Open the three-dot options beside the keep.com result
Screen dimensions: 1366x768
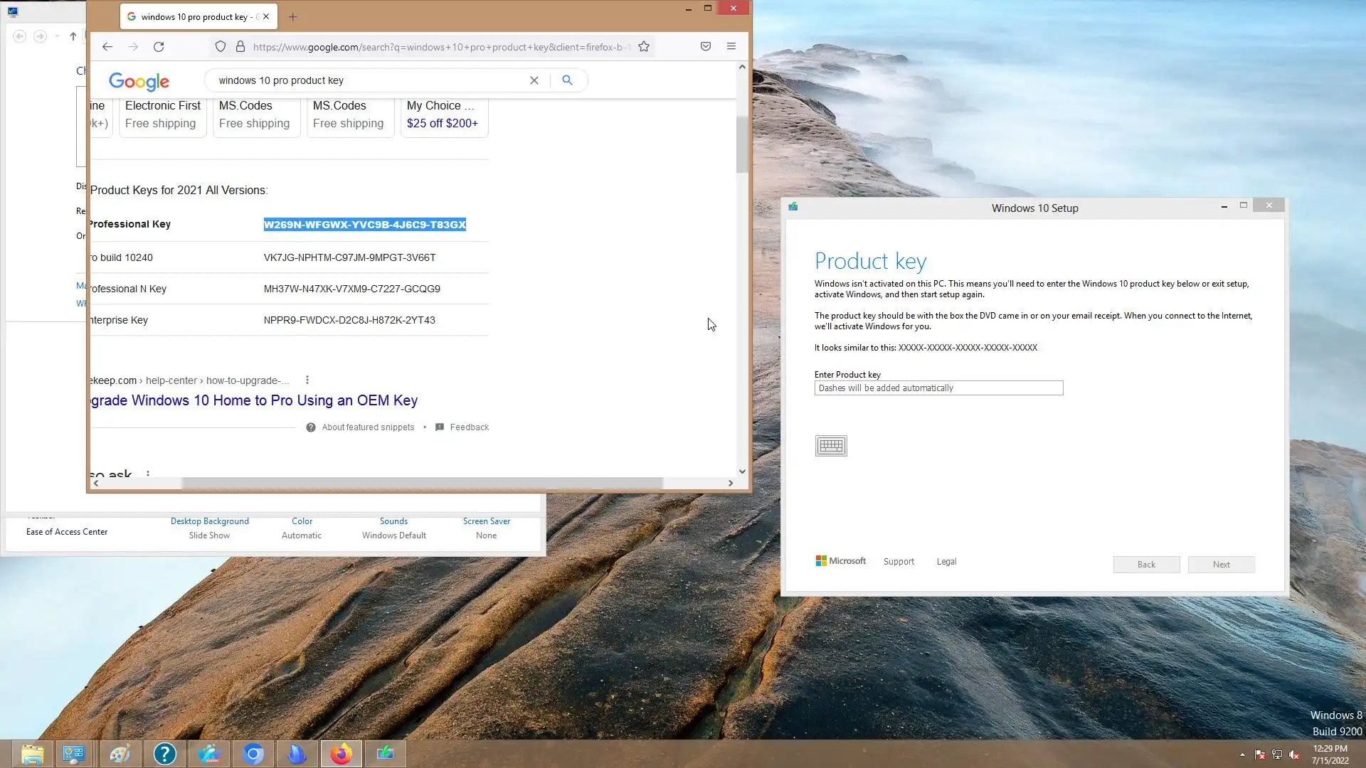coord(307,380)
